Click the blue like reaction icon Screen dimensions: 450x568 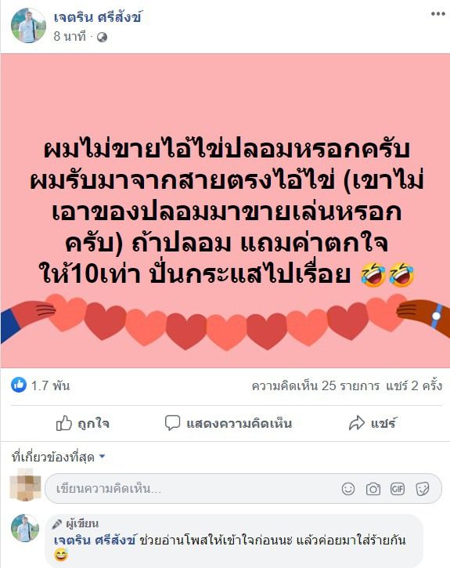click(19, 385)
